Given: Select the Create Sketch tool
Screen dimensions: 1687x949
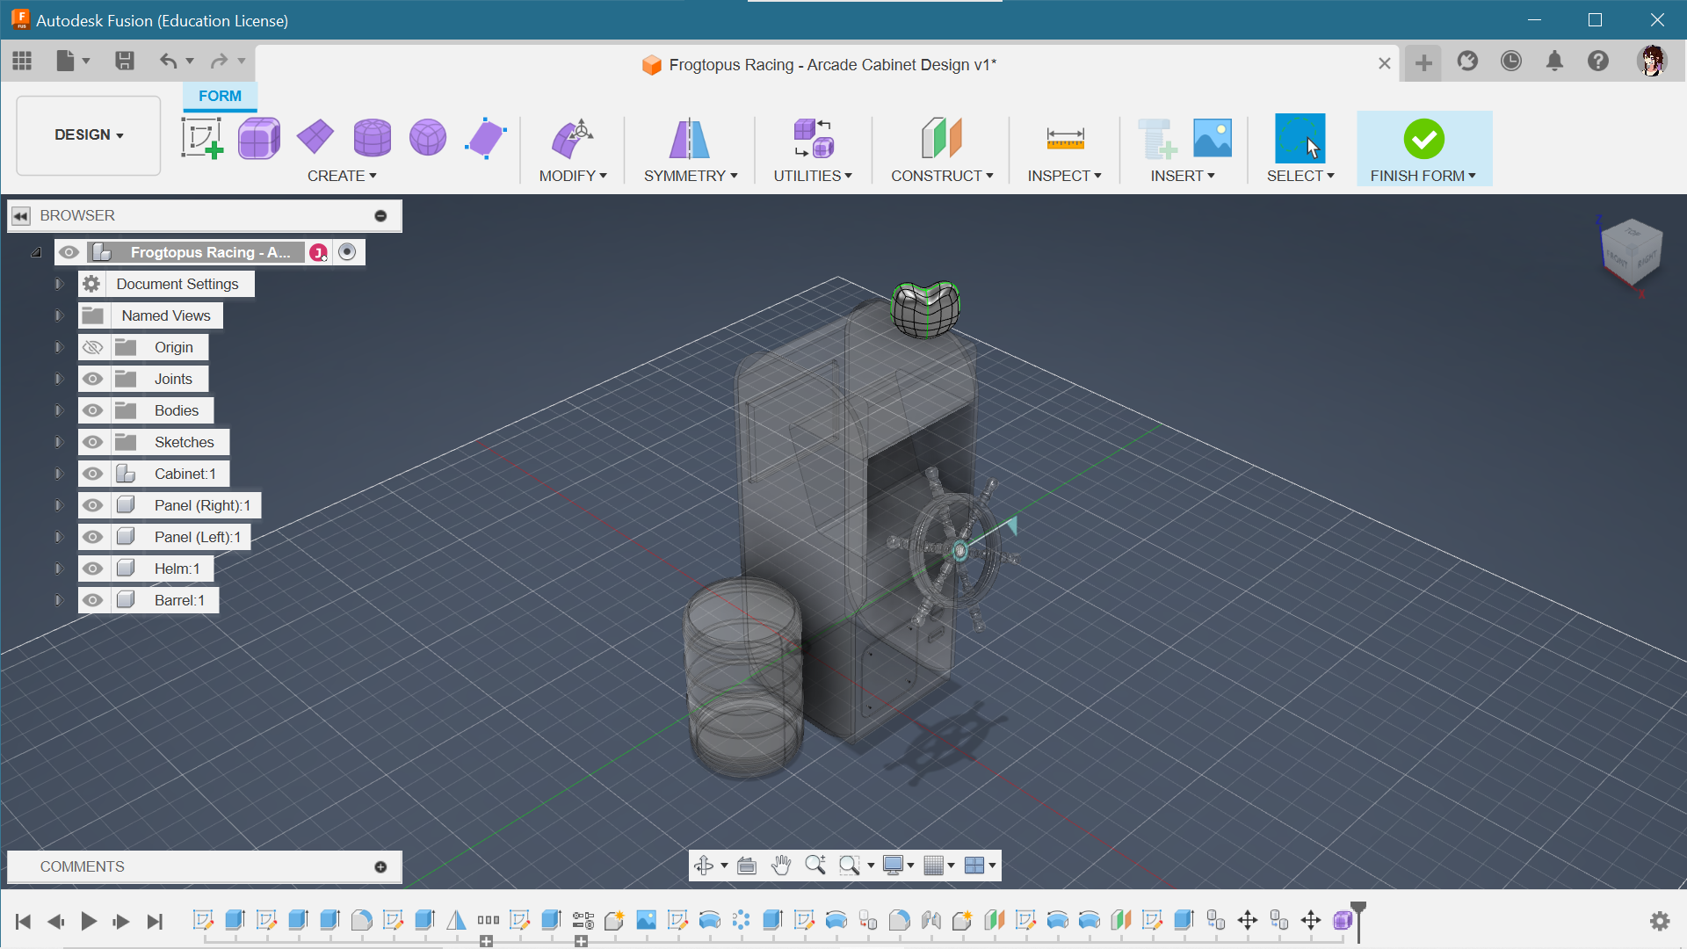Looking at the screenshot, I should (202, 138).
